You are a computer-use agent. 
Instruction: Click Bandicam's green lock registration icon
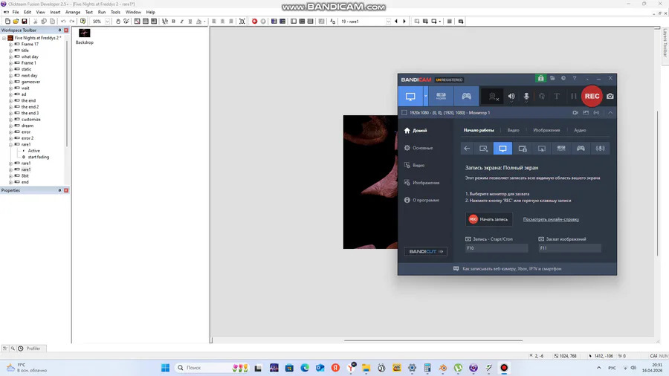pos(540,79)
